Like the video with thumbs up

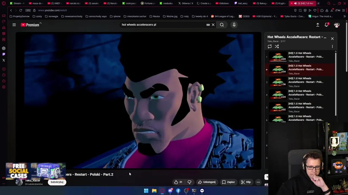(178, 182)
